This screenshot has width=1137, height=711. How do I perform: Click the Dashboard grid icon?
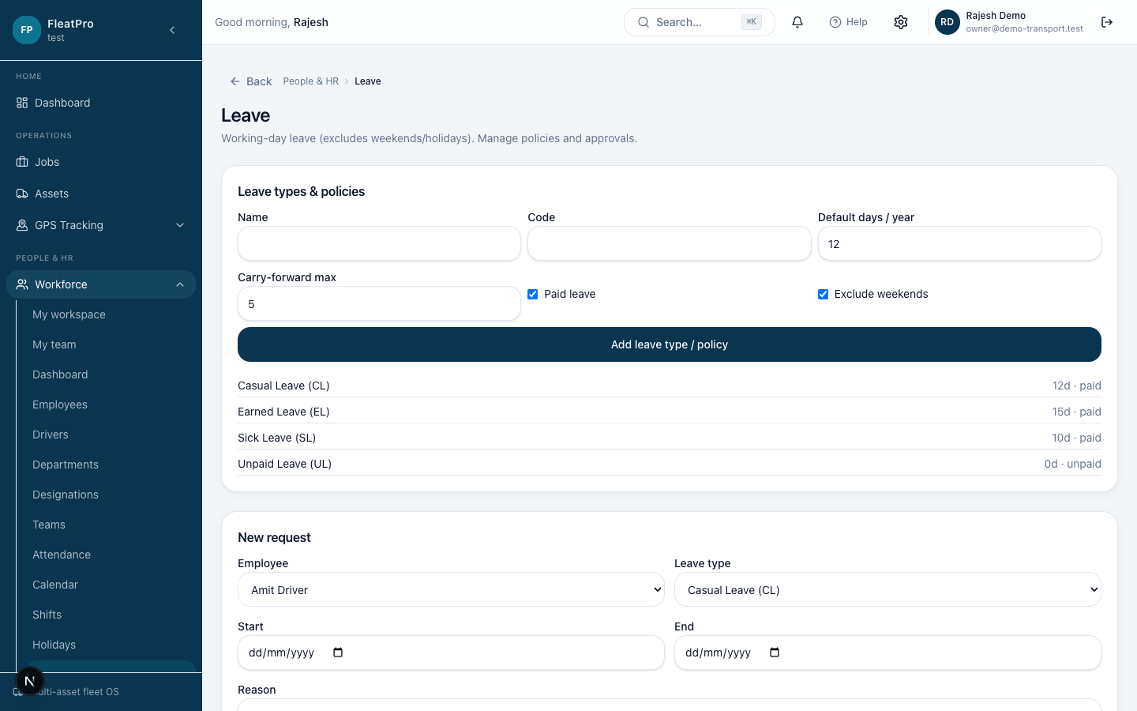pos(22,103)
